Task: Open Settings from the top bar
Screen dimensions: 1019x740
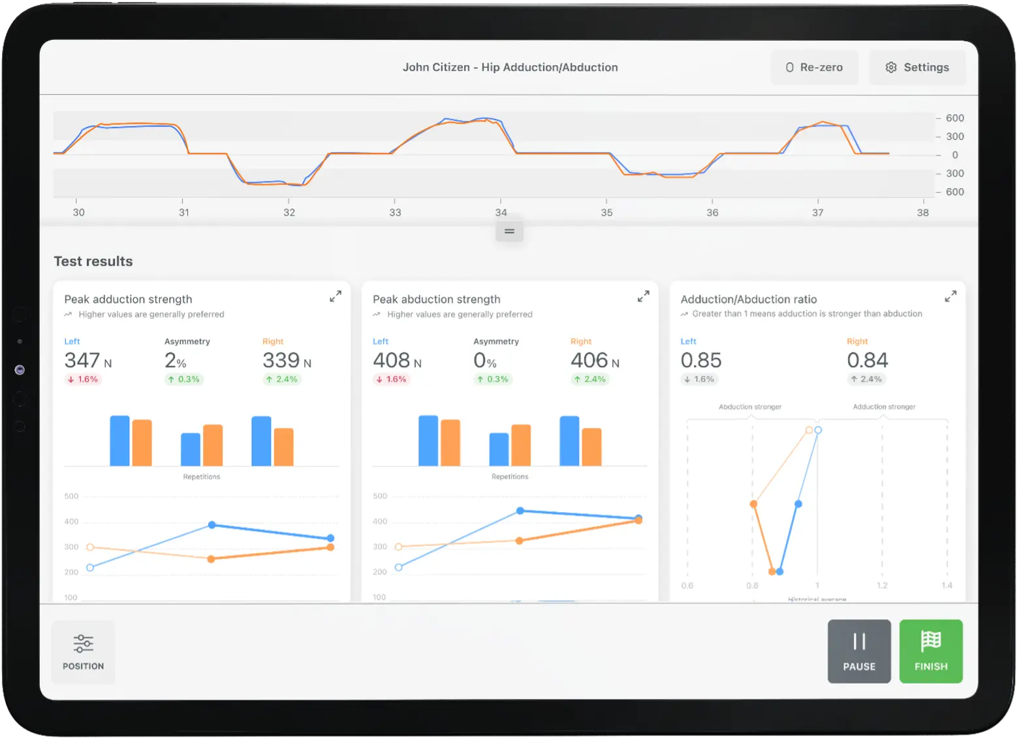Action: 917,67
